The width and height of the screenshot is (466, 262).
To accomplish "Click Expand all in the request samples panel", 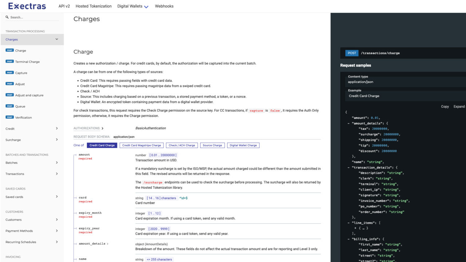I will pos(459,106).
